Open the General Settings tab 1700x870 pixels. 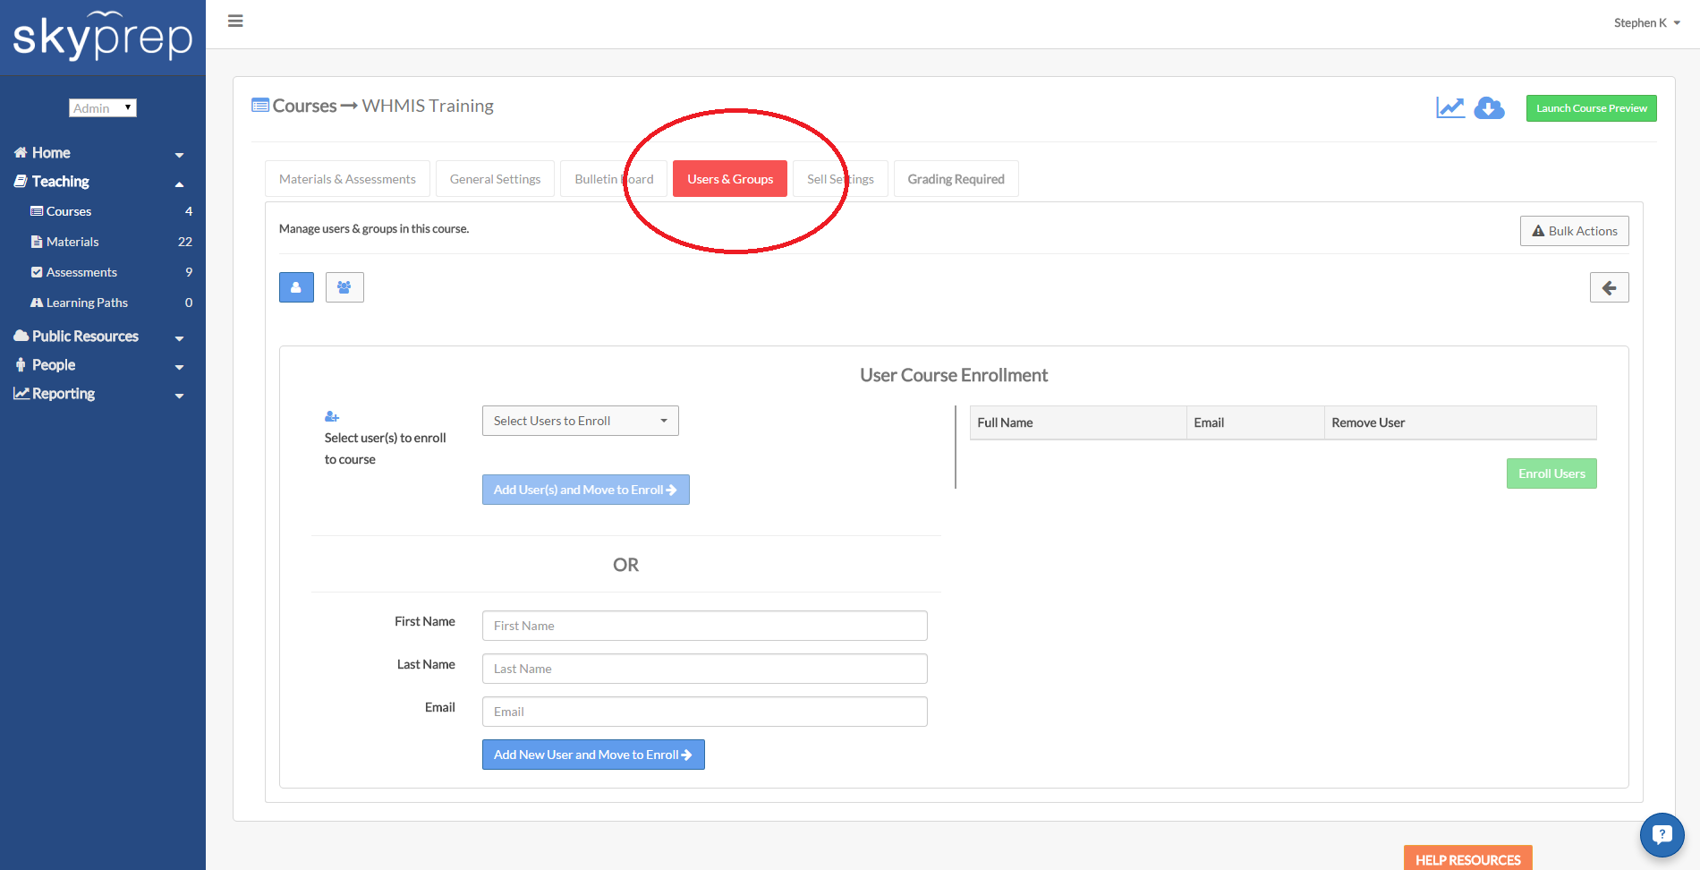tap(495, 179)
